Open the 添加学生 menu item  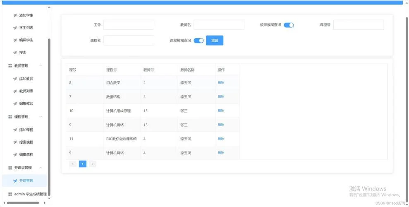24,15
